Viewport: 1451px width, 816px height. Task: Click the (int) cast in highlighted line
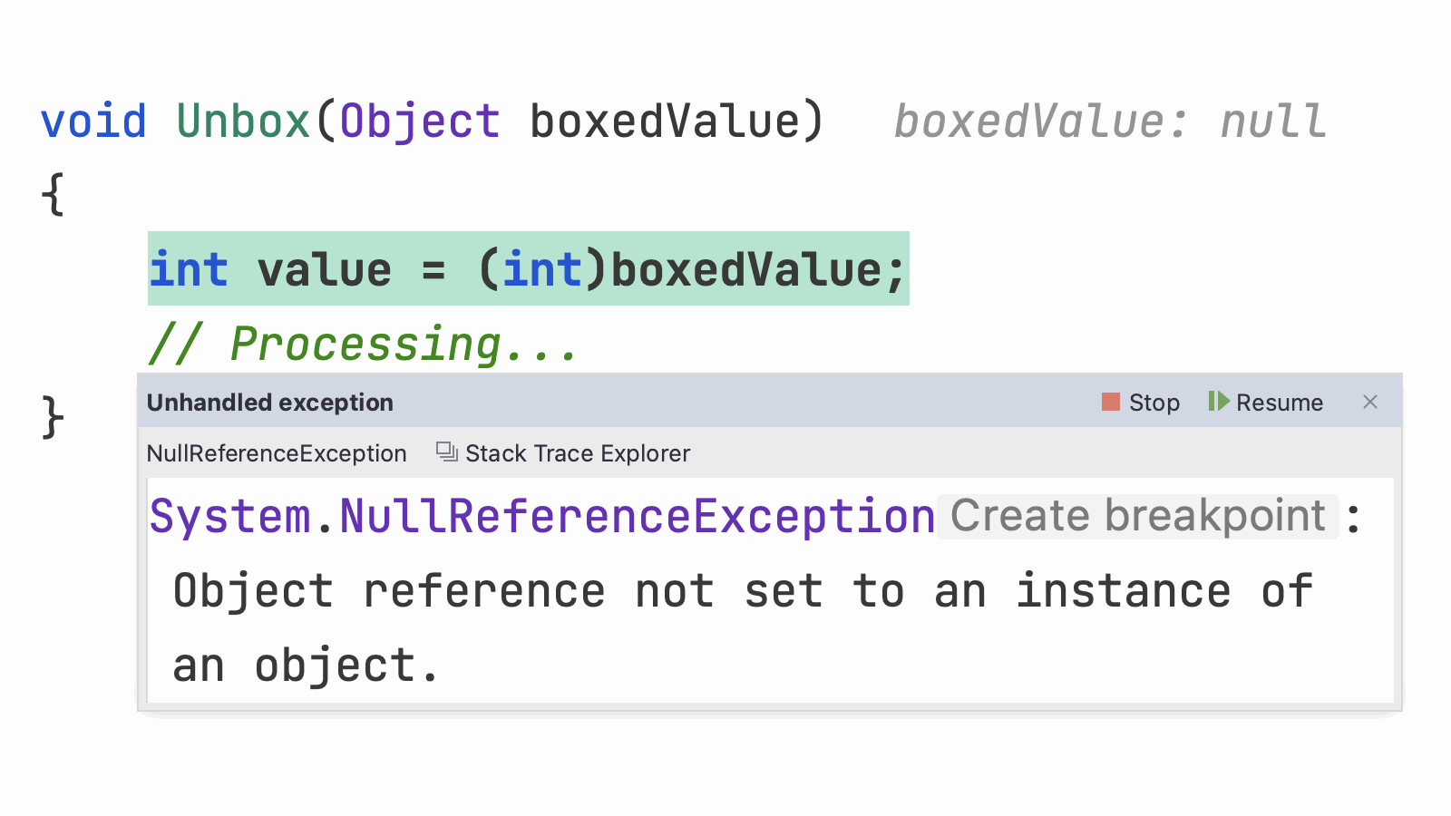click(x=541, y=270)
